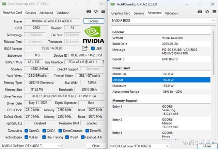Toggle the PhysX checkbox
Image resolution: width=218 pixels, height=149 pixels.
pyautogui.click(x=67, y=137)
